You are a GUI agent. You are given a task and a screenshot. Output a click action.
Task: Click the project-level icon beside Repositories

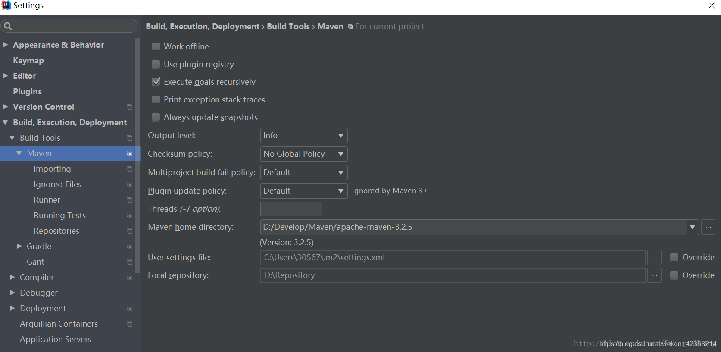click(129, 231)
